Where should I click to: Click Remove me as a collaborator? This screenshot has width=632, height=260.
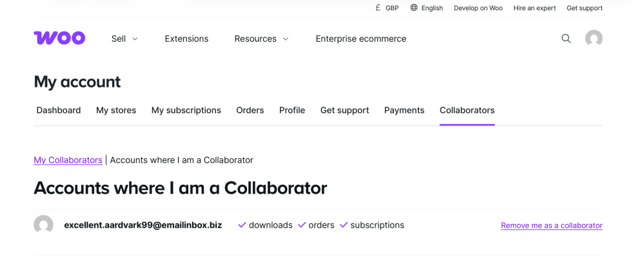(x=551, y=226)
